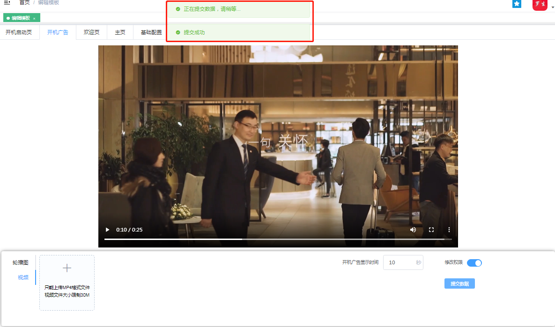Enter fullscreen mode for the video
This screenshot has height=327, width=555.
431,230
